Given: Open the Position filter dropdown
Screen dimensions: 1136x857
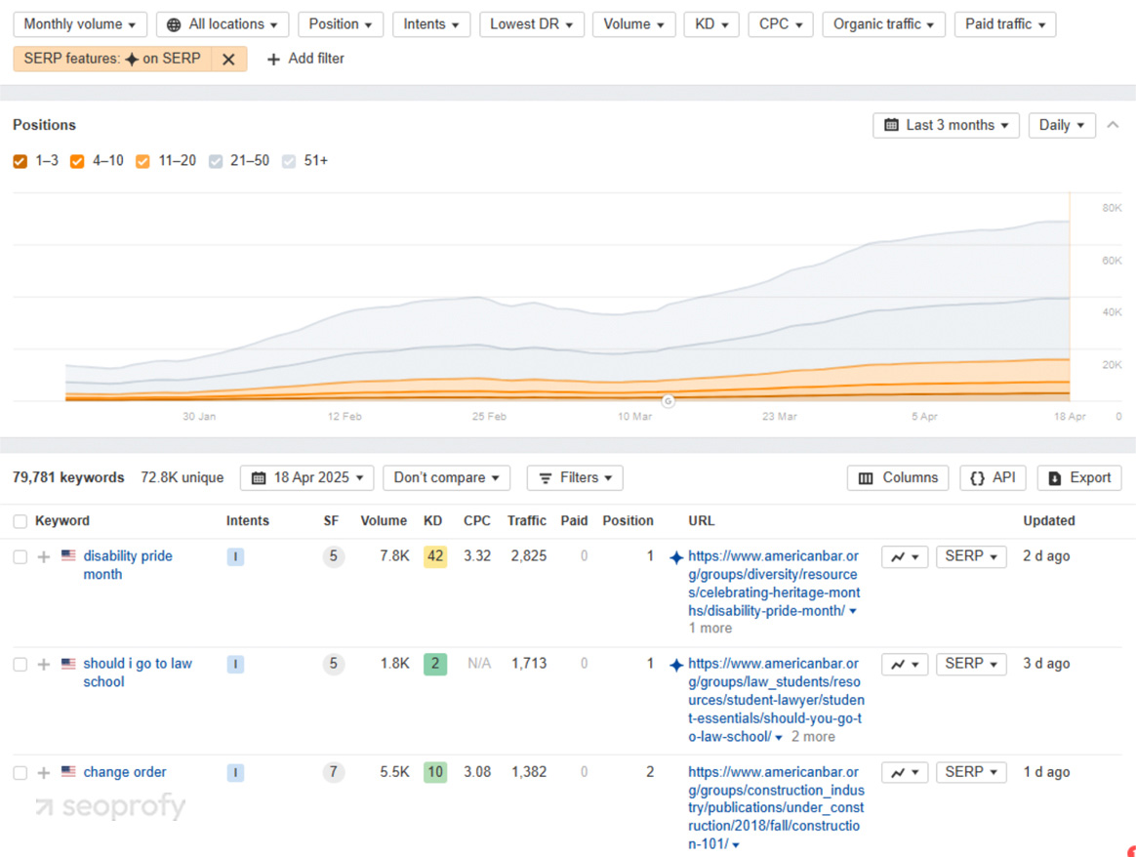Looking at the screenshot, I should point(341,24).
